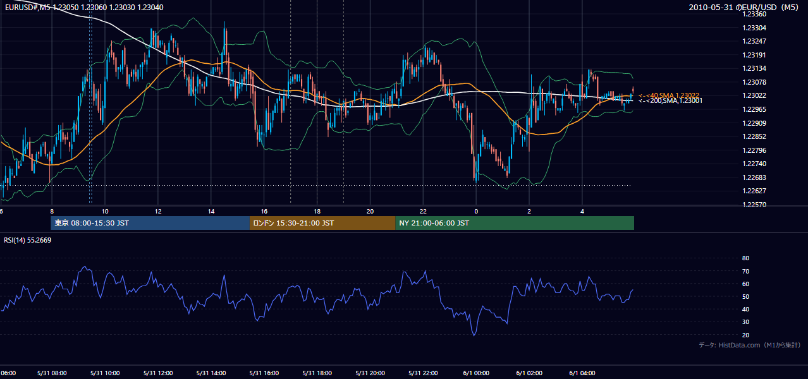Click price axis value 1.23304
Screen dimensions: 808x379
point(753,28)
